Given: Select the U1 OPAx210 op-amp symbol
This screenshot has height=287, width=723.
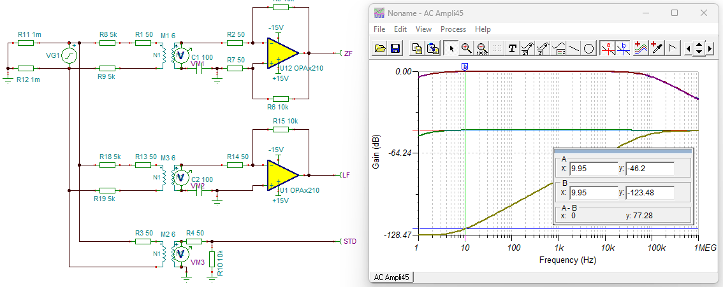Looking at the screenshot, I should point(282,175).
